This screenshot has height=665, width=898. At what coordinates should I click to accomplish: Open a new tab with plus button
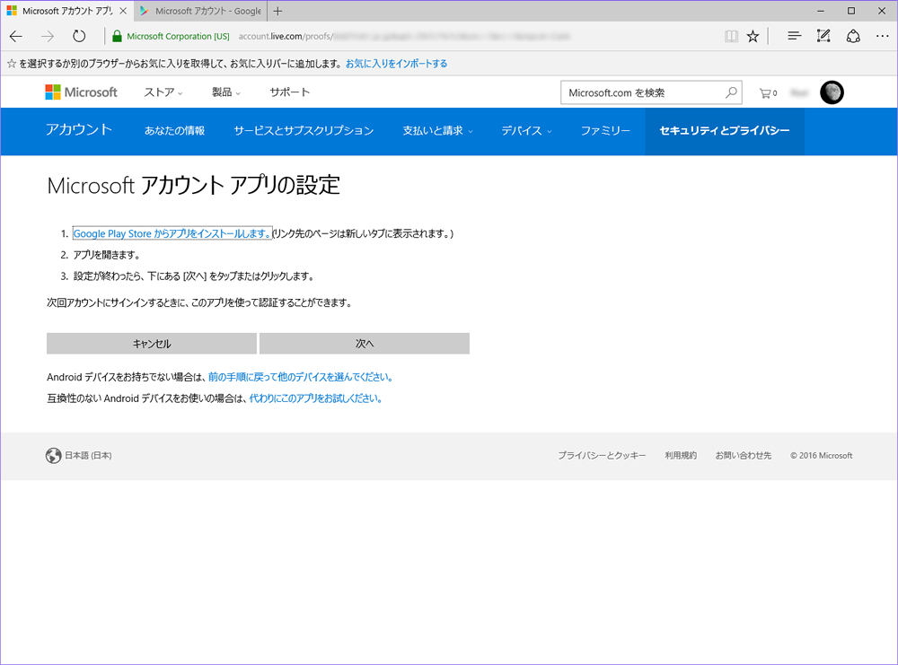(x=277, y=11)
